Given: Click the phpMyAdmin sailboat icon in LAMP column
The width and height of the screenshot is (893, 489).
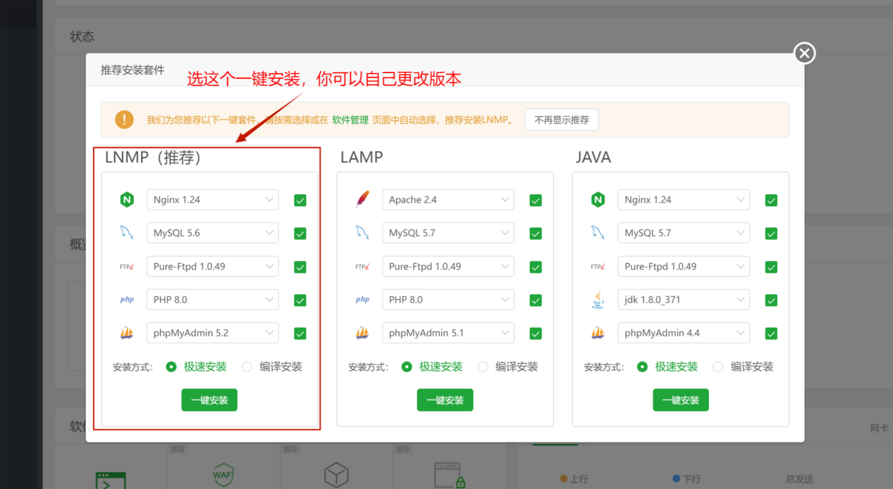Looking at the screenshot, I should [x=362, y=333].
